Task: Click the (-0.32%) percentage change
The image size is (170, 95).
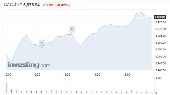Action: (62, 5)
